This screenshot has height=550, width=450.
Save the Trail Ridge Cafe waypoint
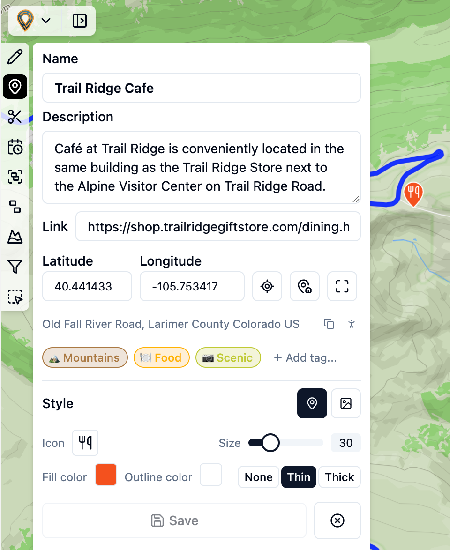click(x=174, y=520)
